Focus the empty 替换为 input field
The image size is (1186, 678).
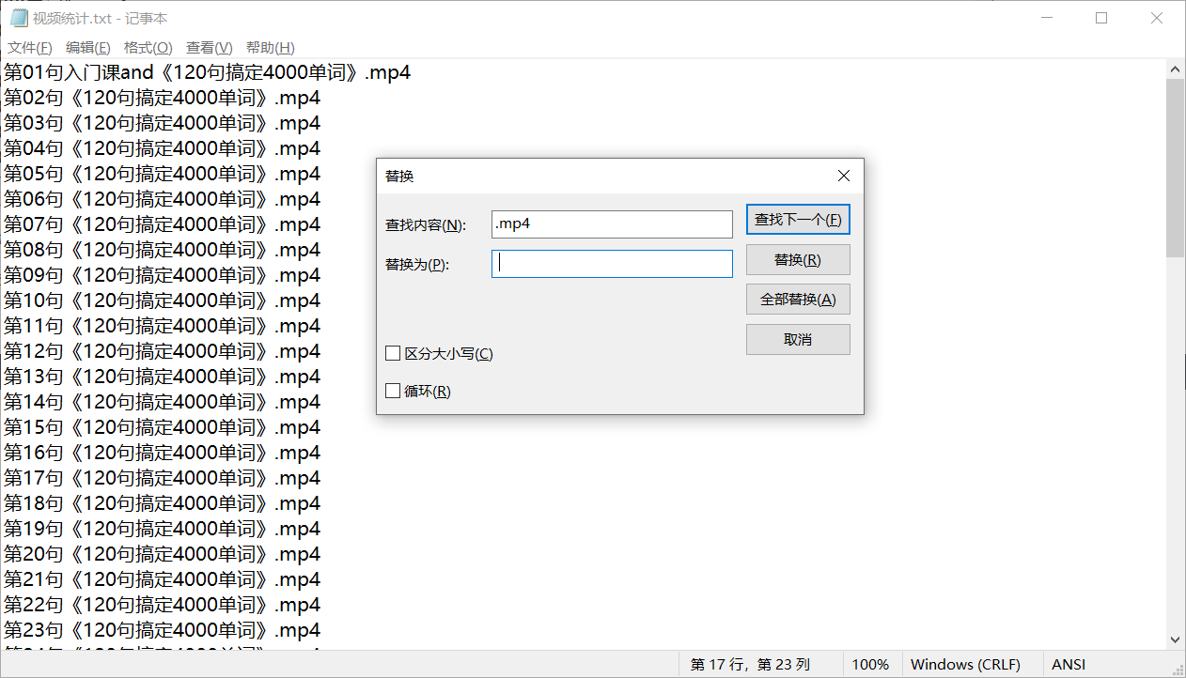click(612, 264)
